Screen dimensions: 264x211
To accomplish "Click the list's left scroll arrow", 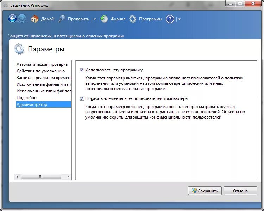I will (17, 177).
